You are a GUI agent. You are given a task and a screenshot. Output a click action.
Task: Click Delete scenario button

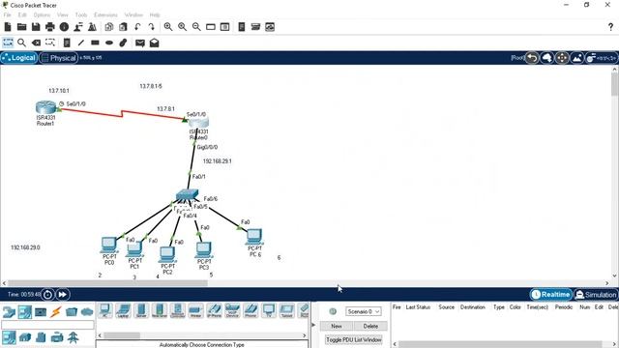(x=370, y=326)
